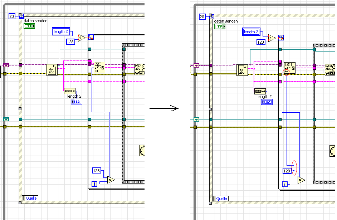Click the hourglass timeout terminal in left diagram
337x220 pixels.
pyautogui.click(x=21, y=16)
